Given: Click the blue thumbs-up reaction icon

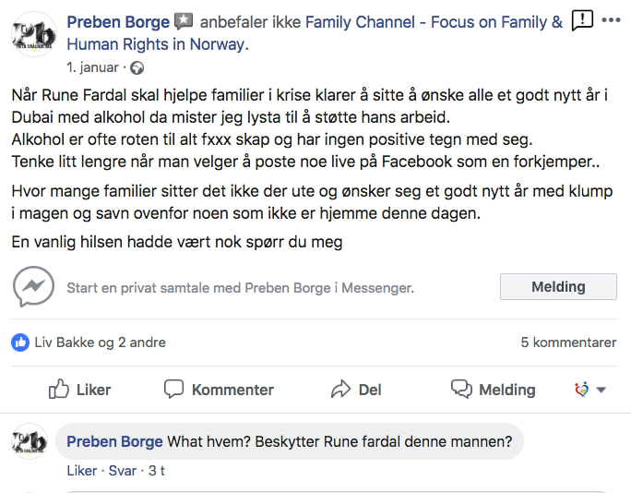Looking at the screenshot, I should pyautogui.click(x=20, y=343).
